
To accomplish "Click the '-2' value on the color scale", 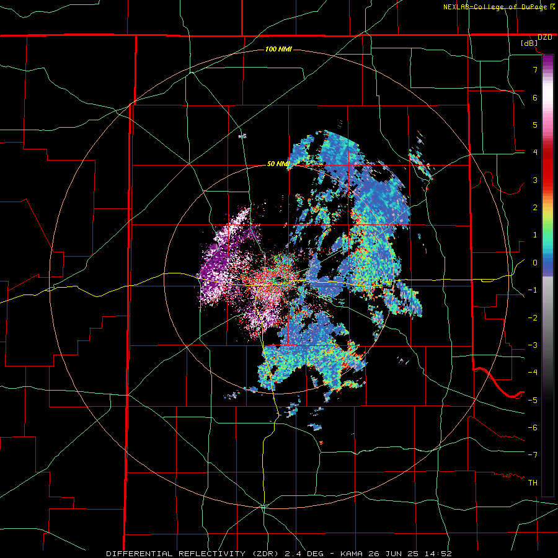I will [x=533, y=318].
